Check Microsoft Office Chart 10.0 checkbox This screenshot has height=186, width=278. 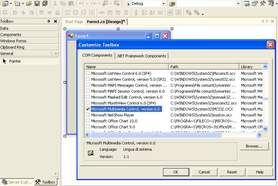pos(88,120)
